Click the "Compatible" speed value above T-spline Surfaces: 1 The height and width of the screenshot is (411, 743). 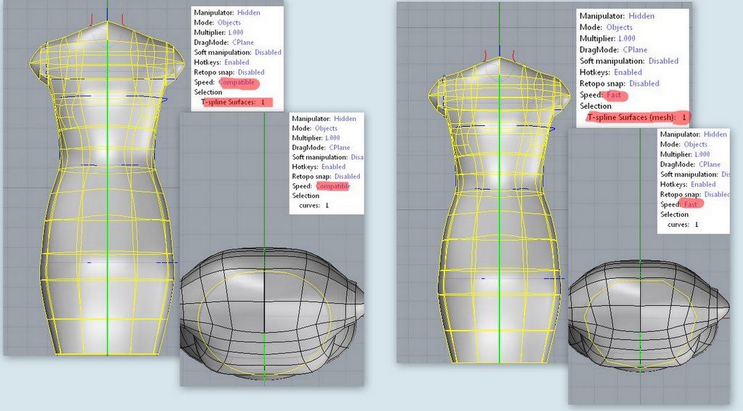pos(238,83)
